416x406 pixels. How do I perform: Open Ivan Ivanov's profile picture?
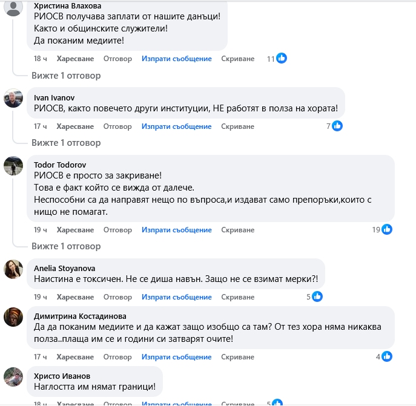point(13,98)
